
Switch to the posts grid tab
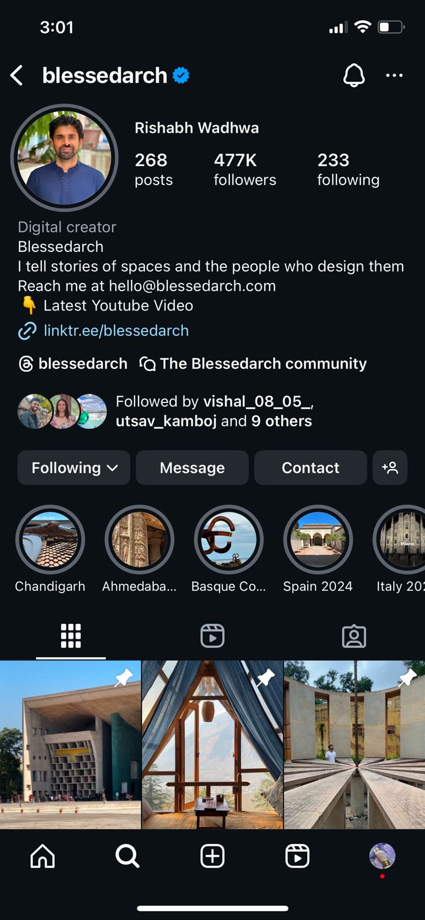[x=71, y=636]
